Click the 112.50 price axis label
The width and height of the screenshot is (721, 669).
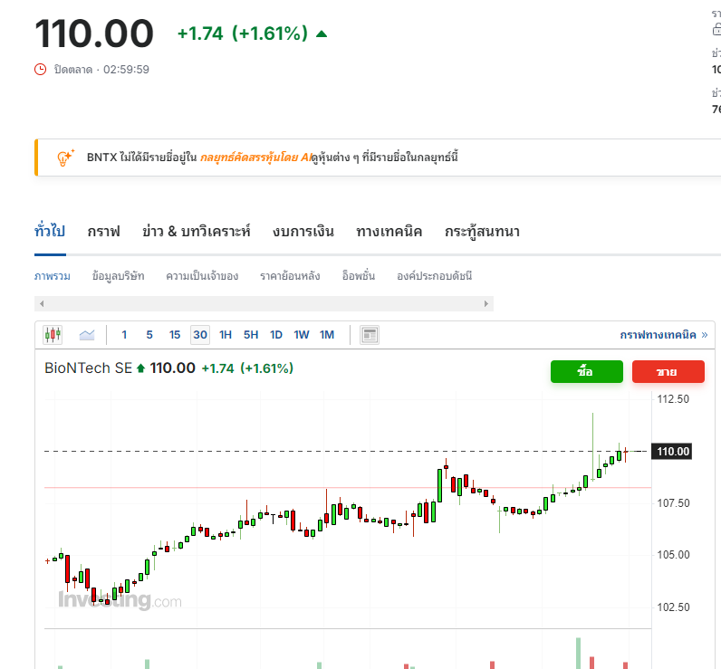(x=673, y=399)
